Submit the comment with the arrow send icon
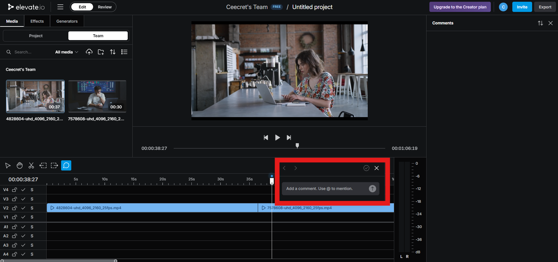This screenshot has height=262, width=558. pos(372,189)
